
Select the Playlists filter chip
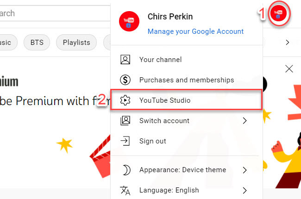coord(76,42)
